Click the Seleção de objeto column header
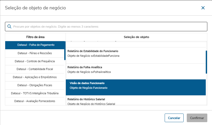 [x=136, y=37]
